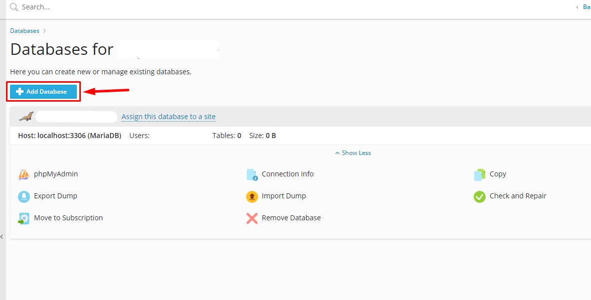Assign this database to a site

click(x=168, y=116)
